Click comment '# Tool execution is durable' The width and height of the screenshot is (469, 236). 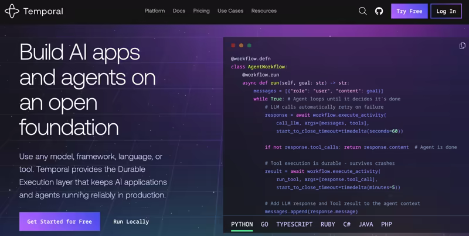(x=329, y=164)
